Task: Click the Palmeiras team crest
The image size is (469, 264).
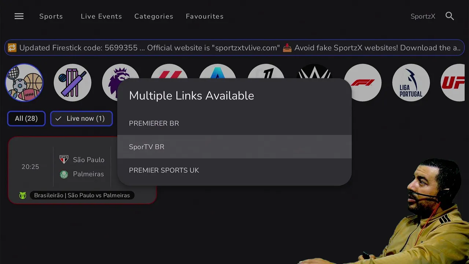Action: click(64, 174)
